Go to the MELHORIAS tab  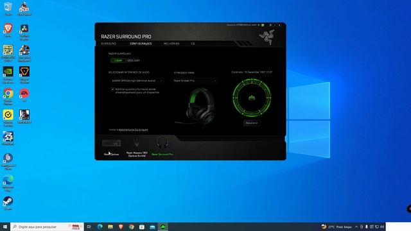coord(171,44)
